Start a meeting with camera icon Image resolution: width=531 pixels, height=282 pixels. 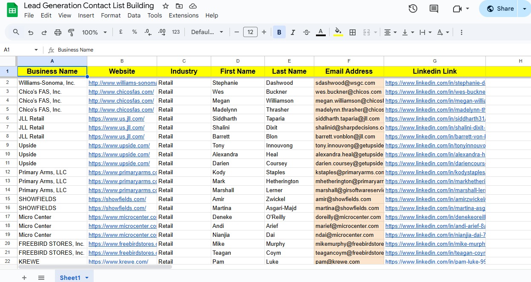tap(457, 9)
